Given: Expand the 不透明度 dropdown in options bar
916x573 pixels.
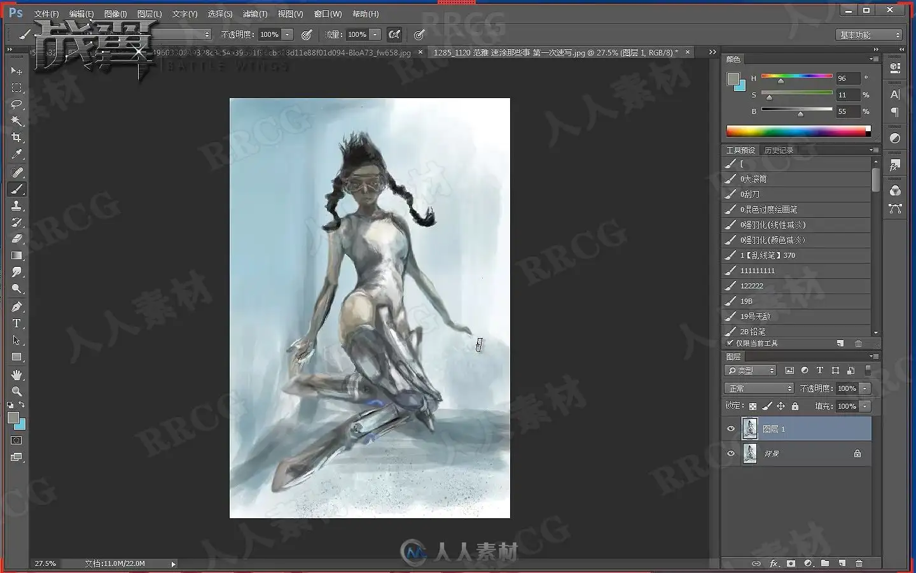Looking at the screenshot, I should [x=288, y=34].
